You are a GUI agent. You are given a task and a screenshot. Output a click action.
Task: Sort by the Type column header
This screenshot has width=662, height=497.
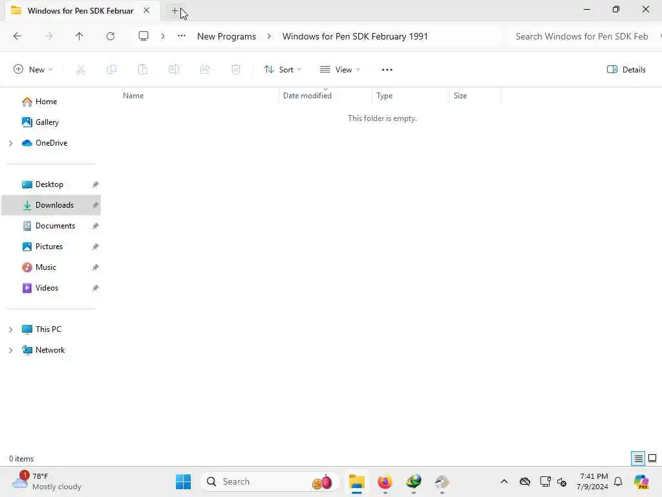384,96
